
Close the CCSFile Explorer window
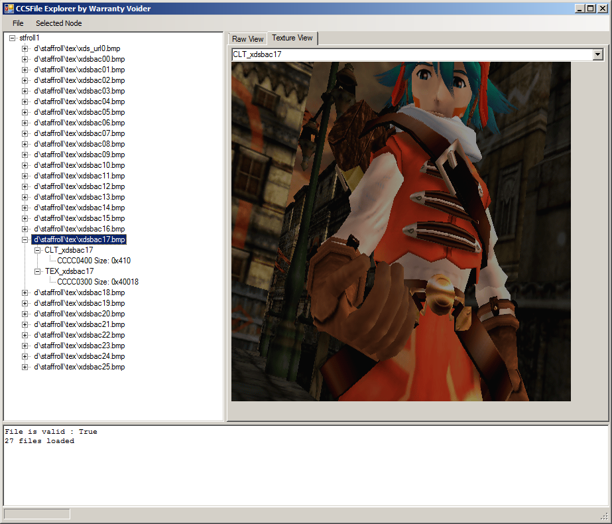[602, 8]
